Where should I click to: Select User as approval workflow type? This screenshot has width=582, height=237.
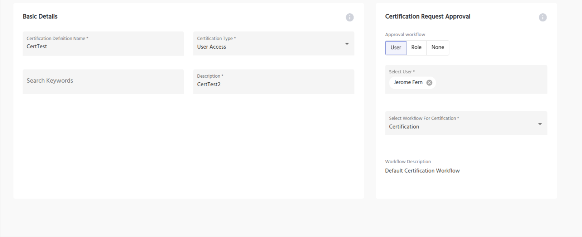[x=396, y=48]
